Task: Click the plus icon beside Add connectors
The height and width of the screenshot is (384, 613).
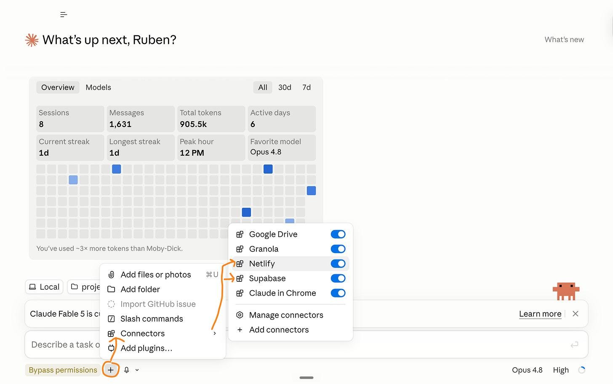Action: pos(240,330)
